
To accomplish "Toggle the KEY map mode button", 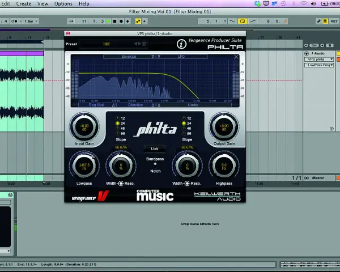I will click(334, 22).
